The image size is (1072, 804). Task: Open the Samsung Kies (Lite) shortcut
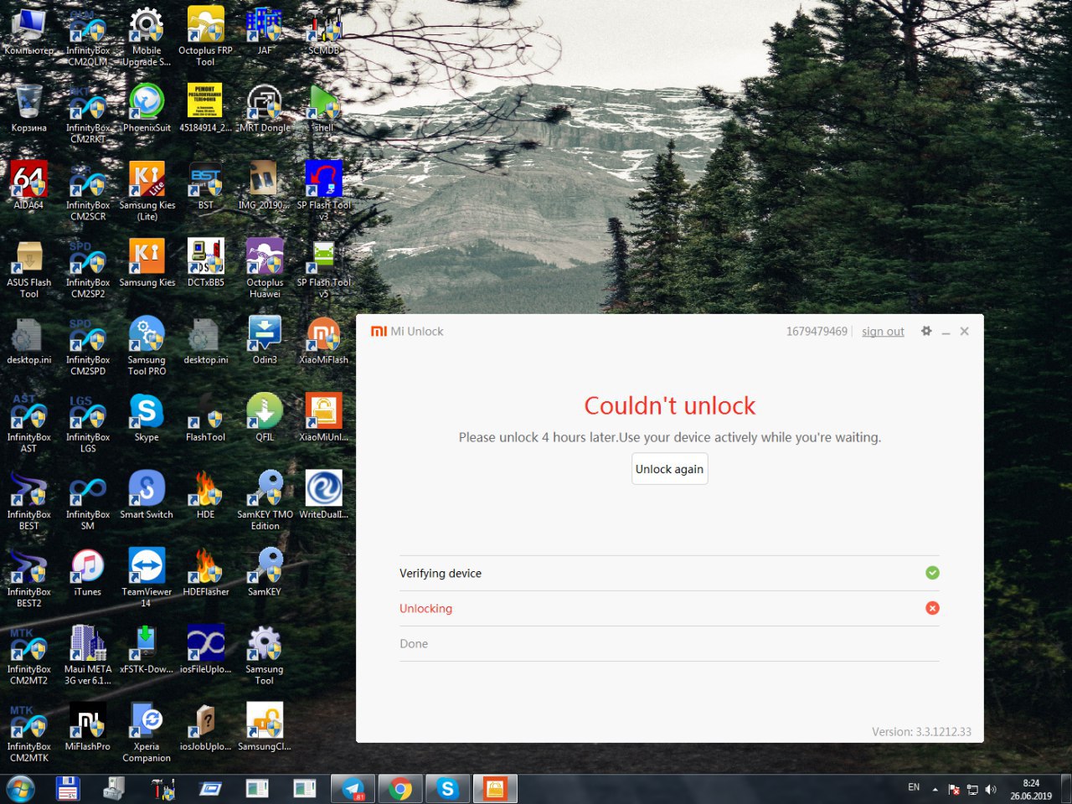click(147, 191)
